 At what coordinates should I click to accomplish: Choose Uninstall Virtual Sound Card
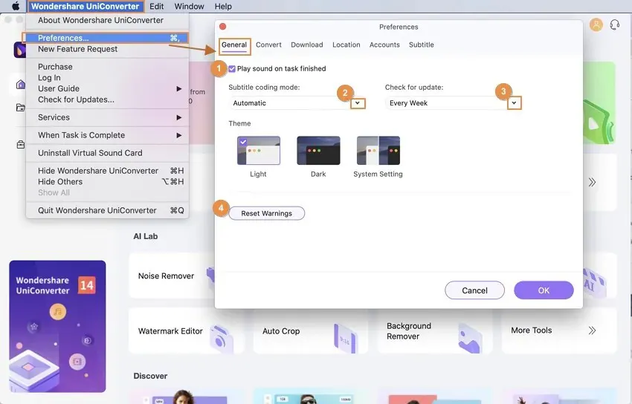107,153
